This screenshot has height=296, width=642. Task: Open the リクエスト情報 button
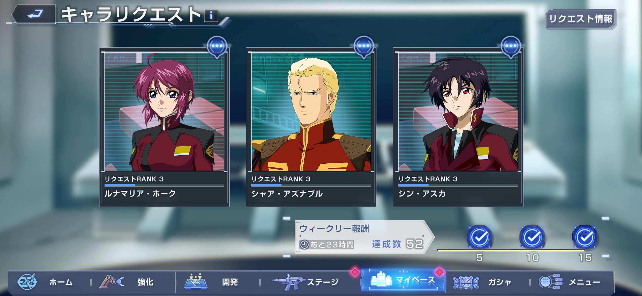coord(581,19)
